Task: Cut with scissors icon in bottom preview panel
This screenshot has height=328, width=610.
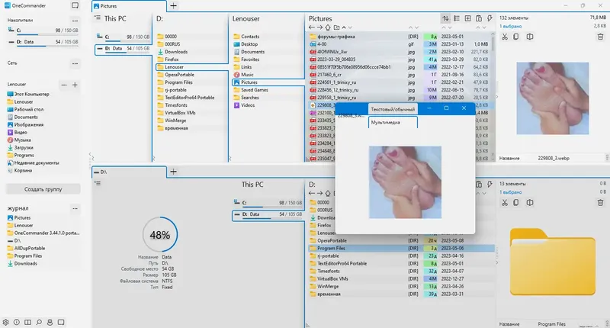Action: tap(505, 202)
